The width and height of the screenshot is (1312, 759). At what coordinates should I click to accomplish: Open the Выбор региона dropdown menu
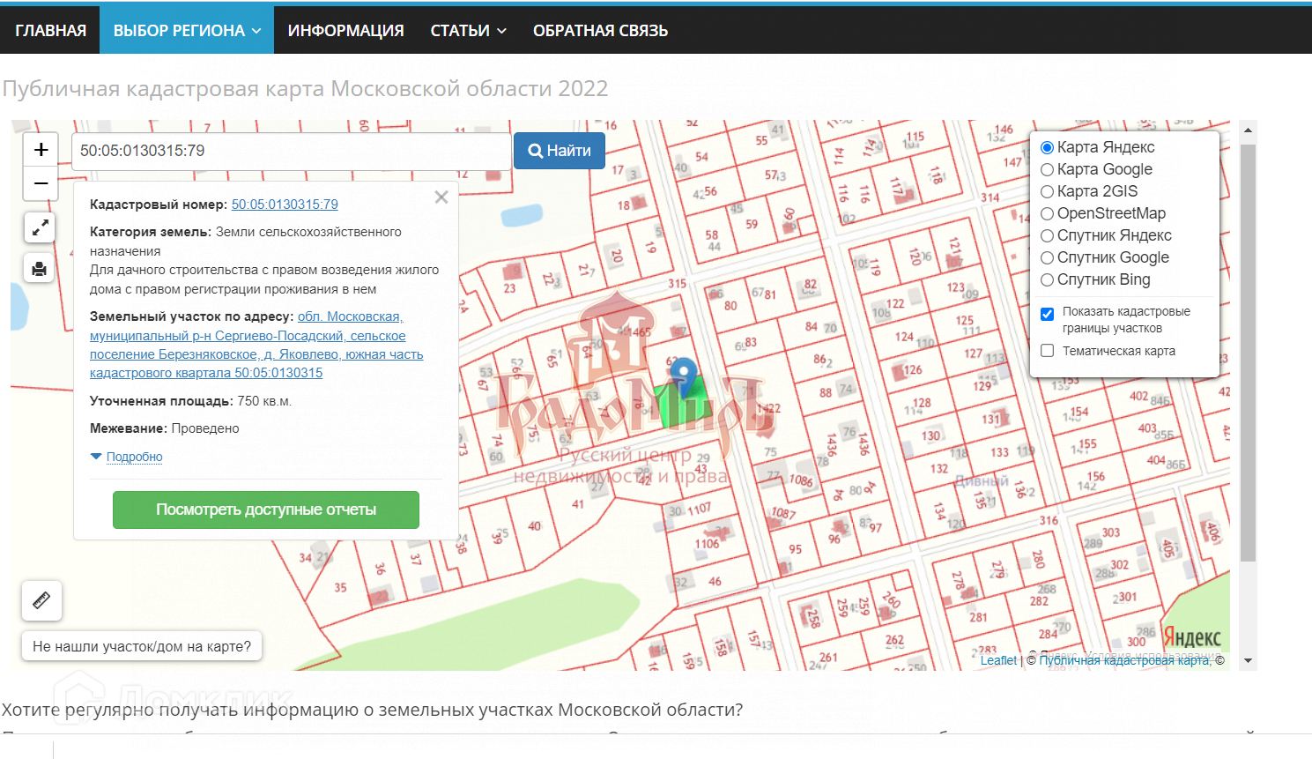(x=187, y=31)
